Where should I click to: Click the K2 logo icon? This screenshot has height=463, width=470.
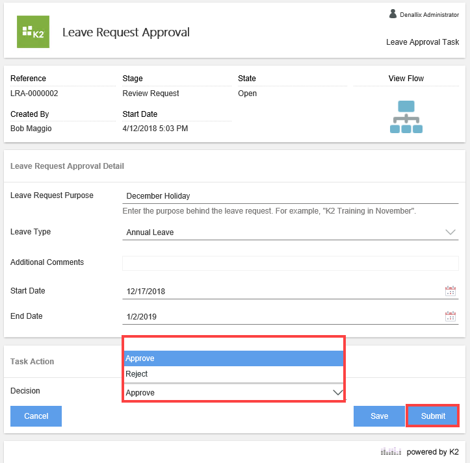pos(33,31)
